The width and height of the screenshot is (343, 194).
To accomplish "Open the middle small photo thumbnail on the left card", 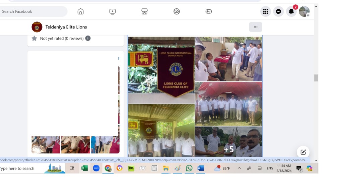I will click(75, 144).
